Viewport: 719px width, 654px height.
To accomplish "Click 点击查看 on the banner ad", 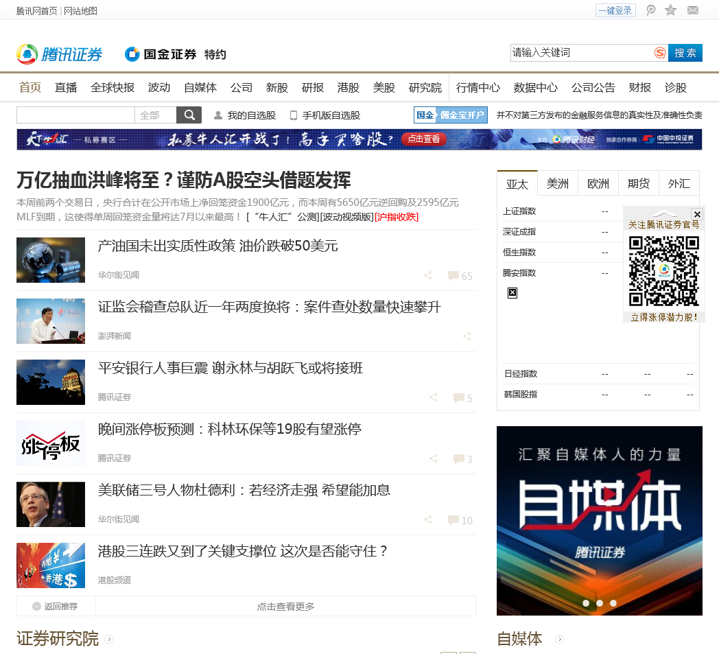I will click(424, 139).
